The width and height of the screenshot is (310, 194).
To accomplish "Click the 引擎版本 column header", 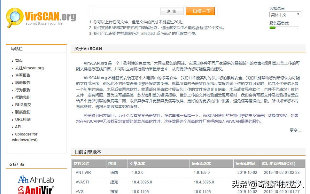I will [x=159, y=164].
